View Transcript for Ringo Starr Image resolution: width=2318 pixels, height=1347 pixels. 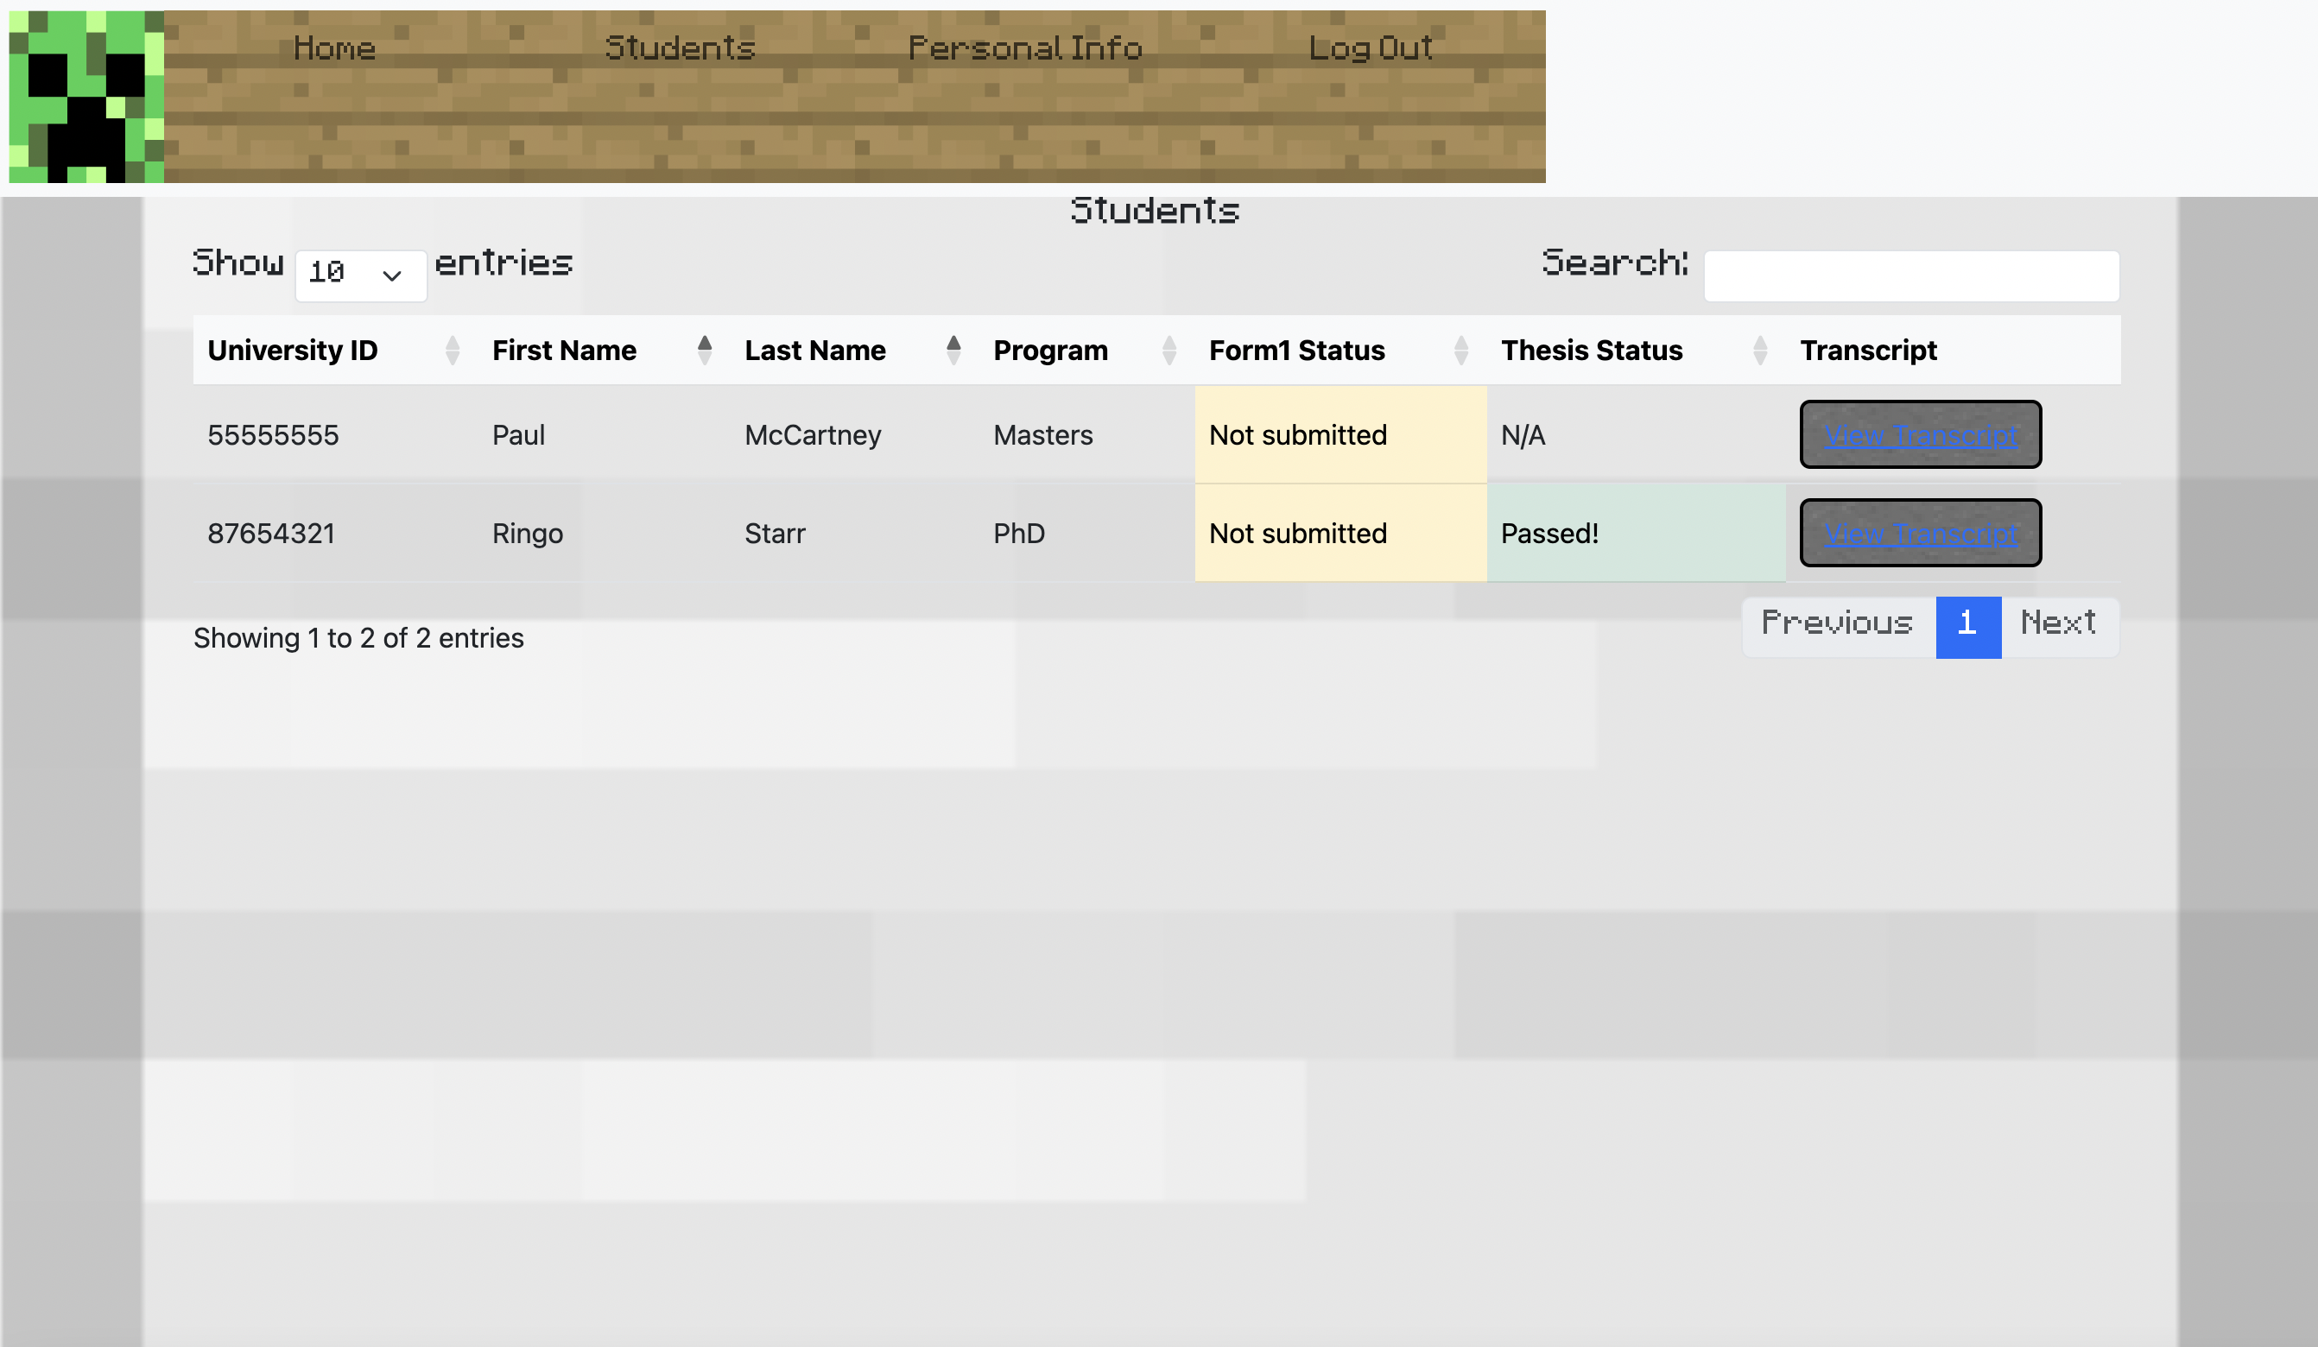click(x=1921, y=533)
